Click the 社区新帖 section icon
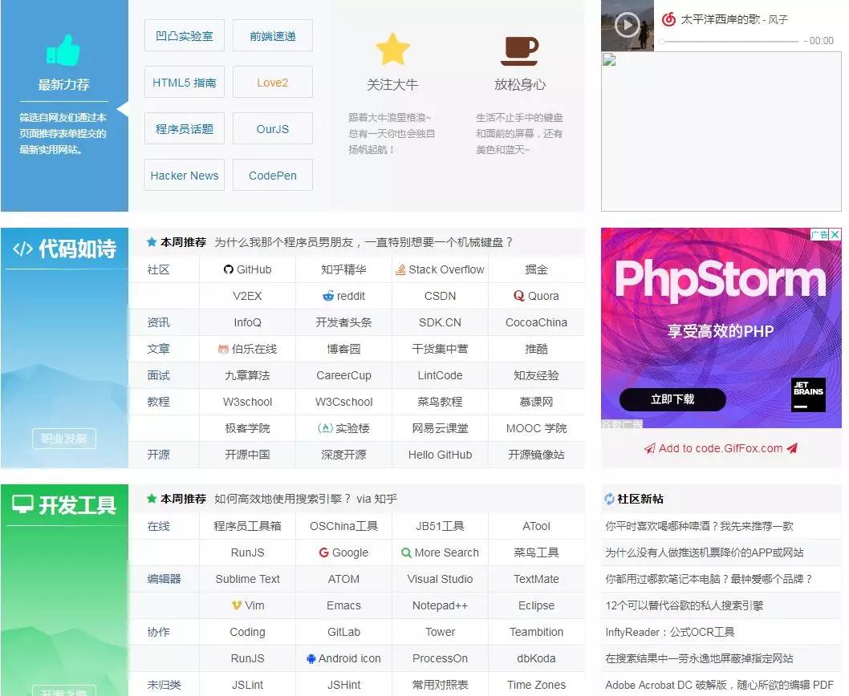 click(609, 499)
